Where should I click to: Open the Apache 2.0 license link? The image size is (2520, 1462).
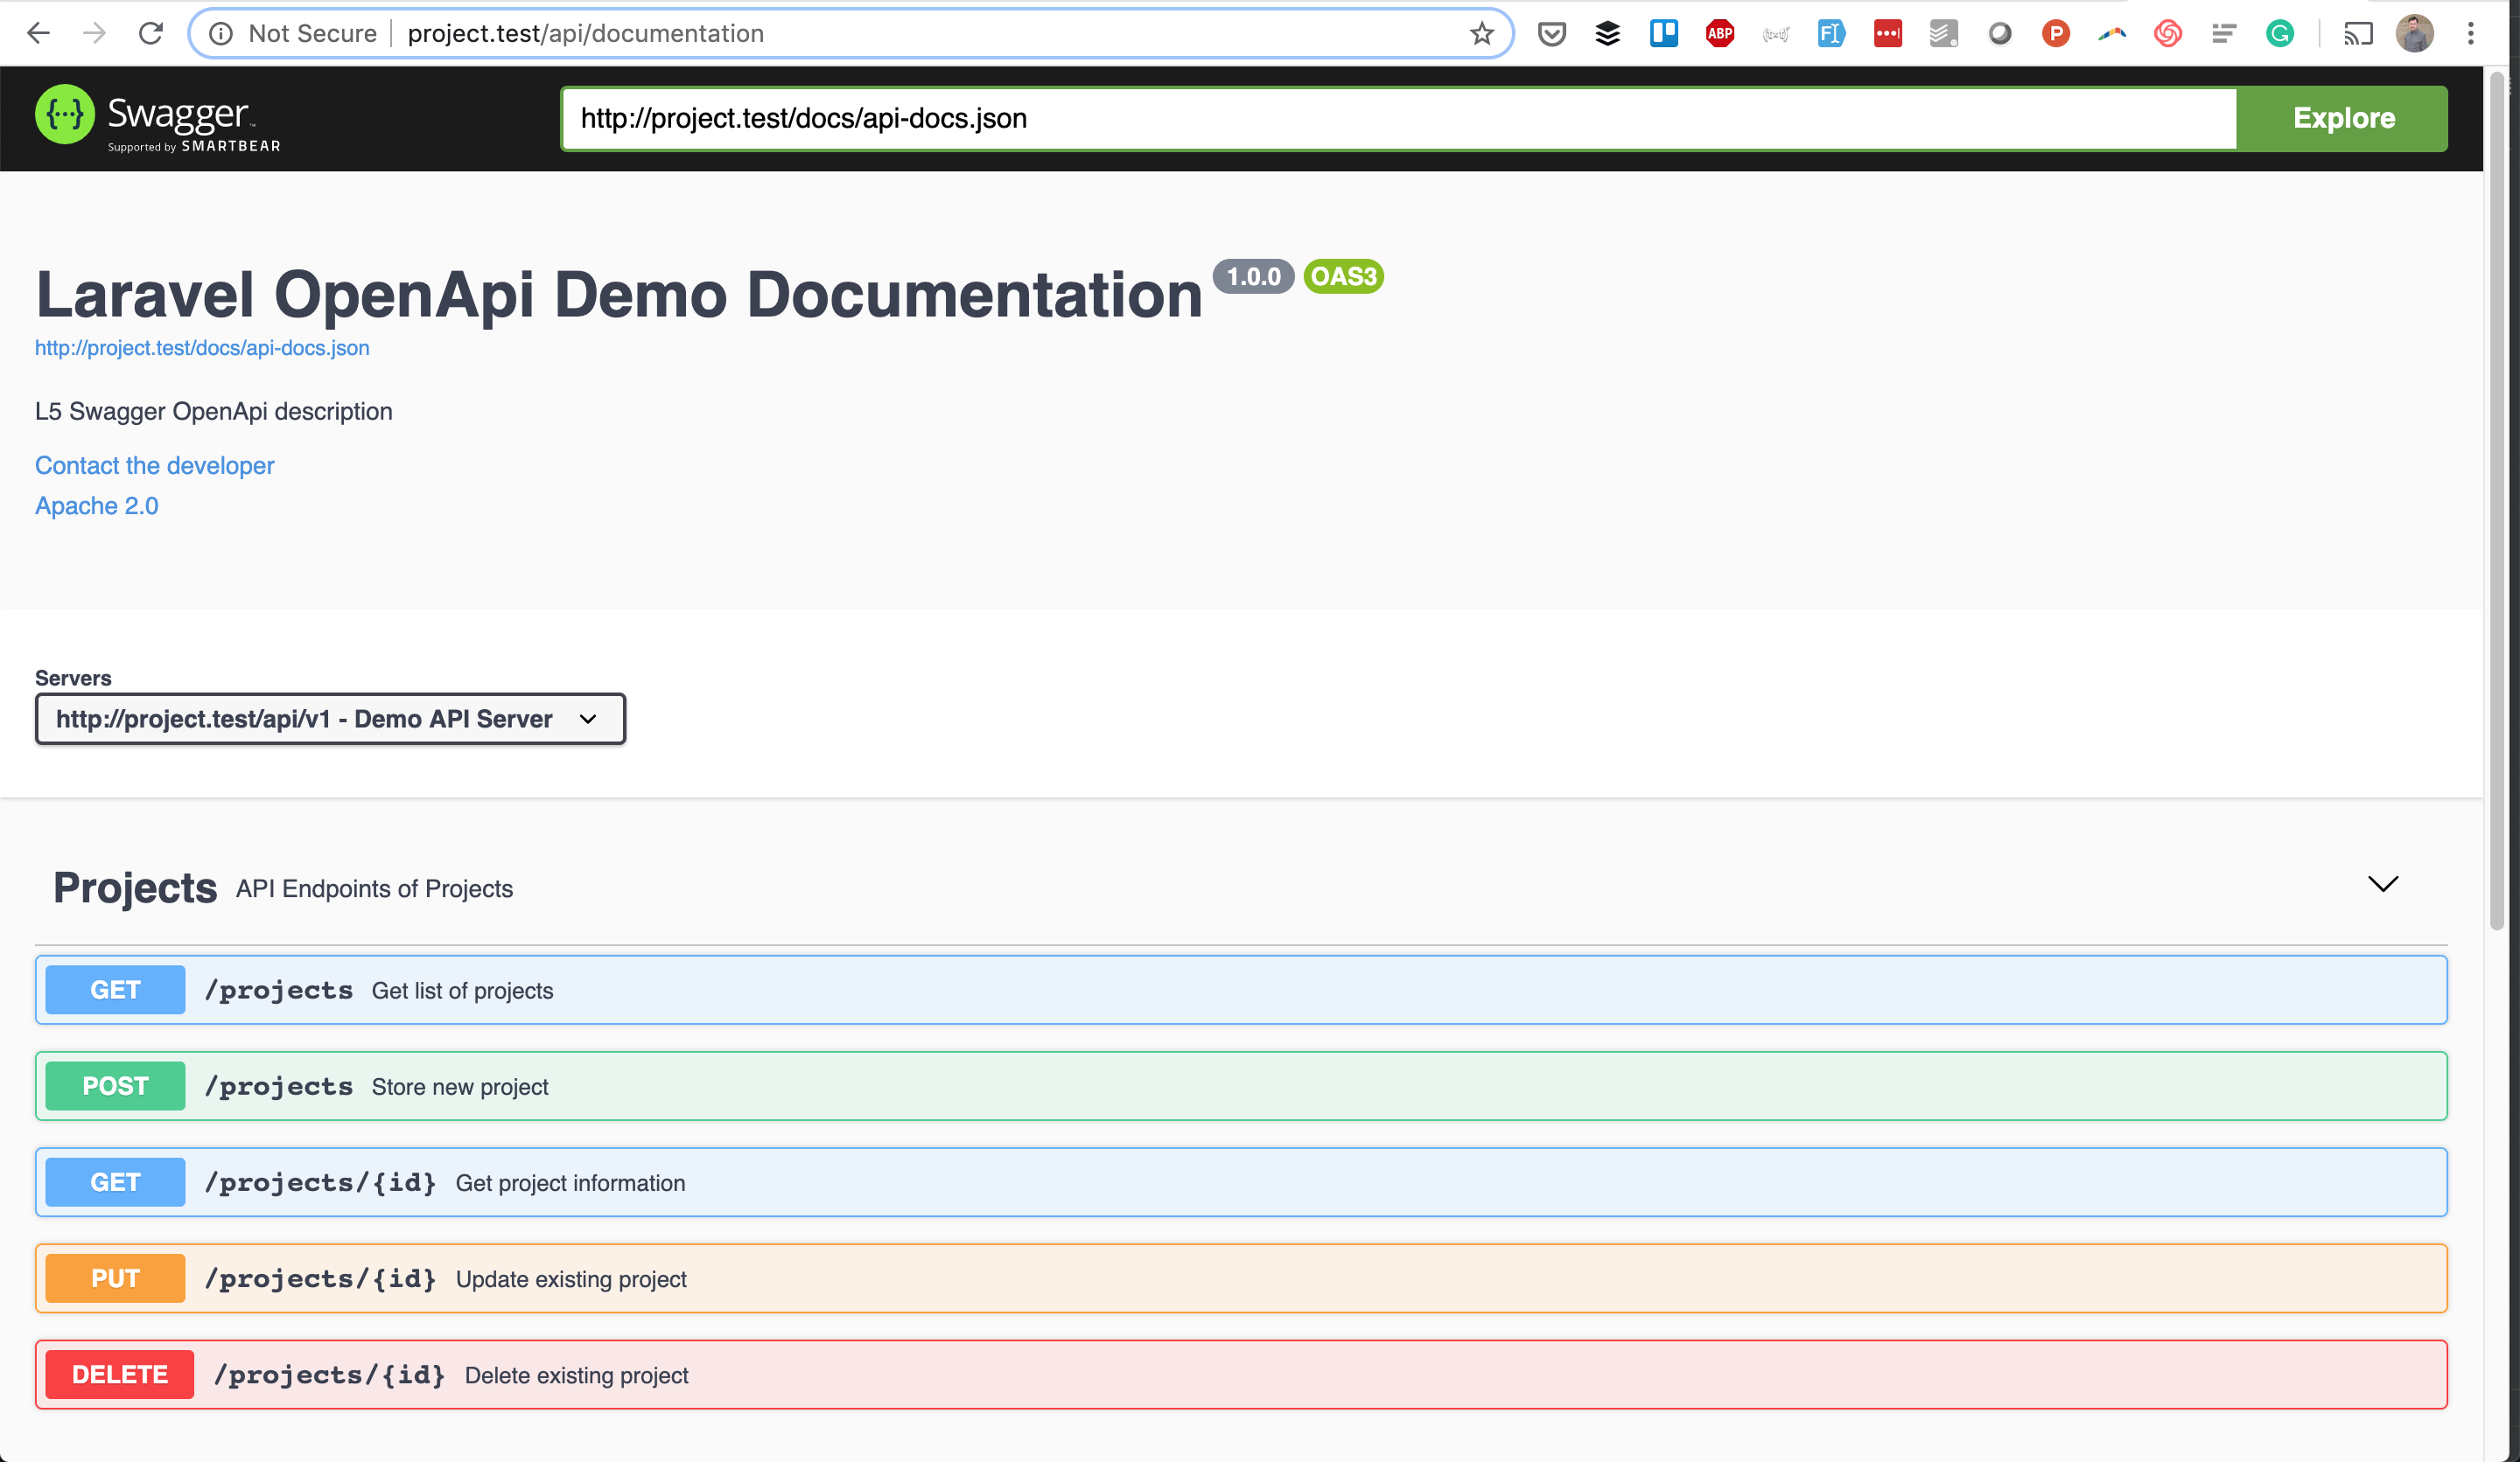click(x=96, y=505)
